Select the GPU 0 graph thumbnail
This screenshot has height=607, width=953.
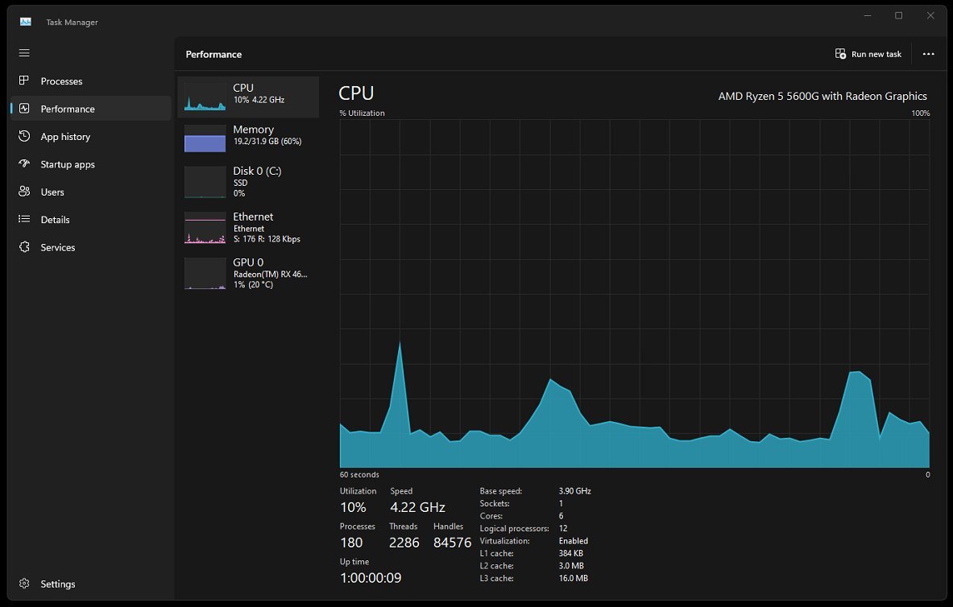(x=205, y=274)
